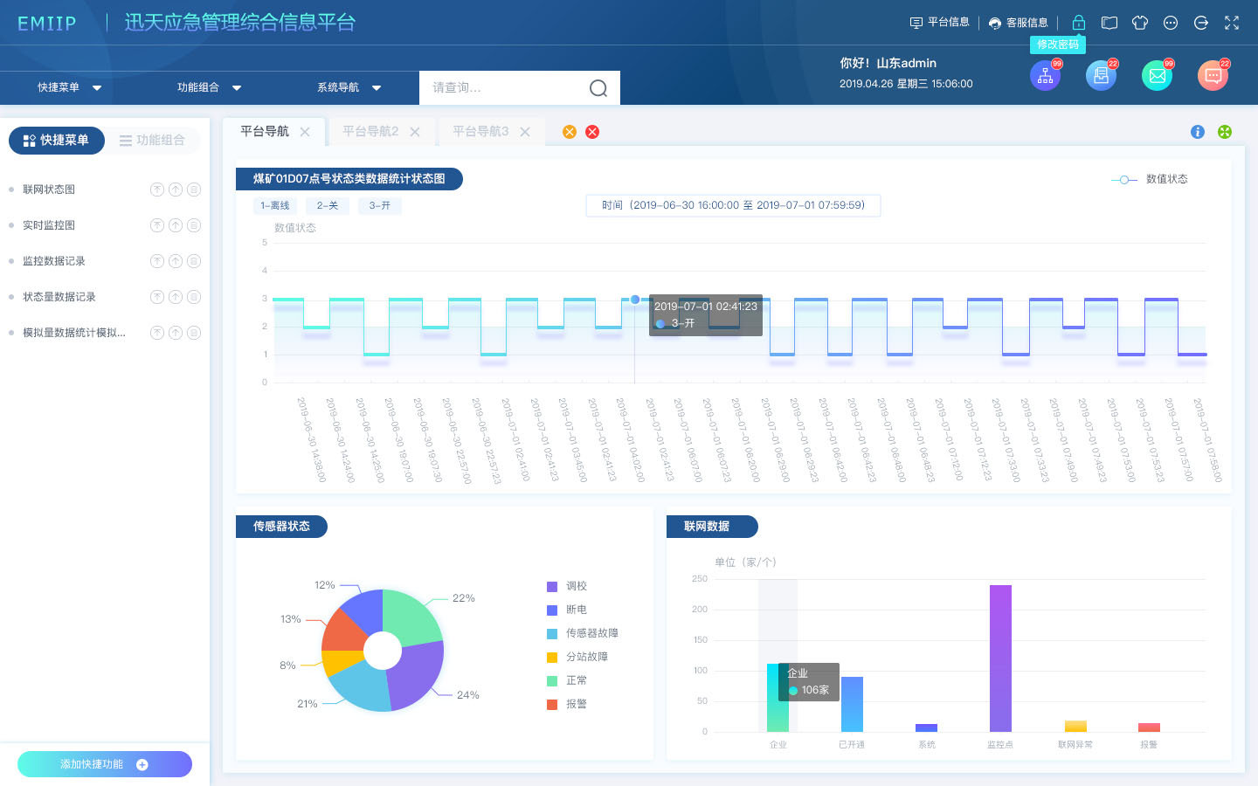Pin 监控数据记录 to top icon

(157, 261)
